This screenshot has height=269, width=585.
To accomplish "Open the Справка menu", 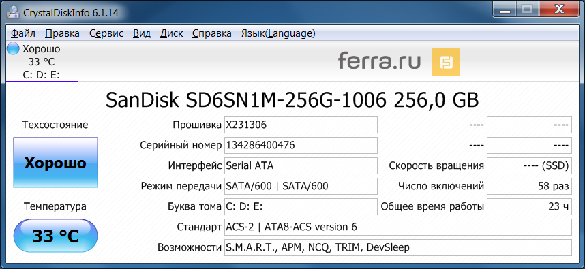I will click(212, 33).
